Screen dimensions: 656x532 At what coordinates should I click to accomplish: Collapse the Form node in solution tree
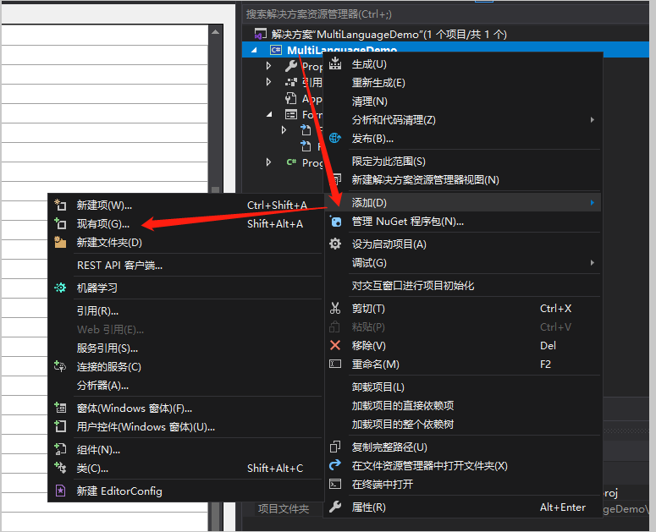point(269,114)
